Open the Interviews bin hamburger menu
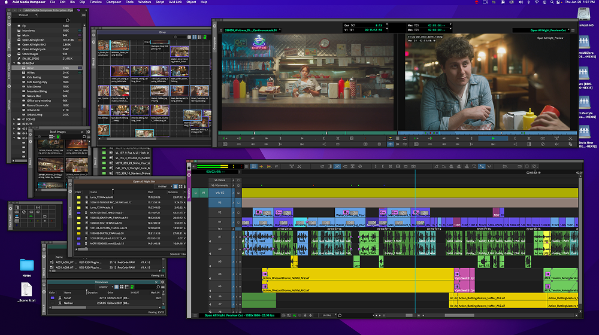 (163, 287)
